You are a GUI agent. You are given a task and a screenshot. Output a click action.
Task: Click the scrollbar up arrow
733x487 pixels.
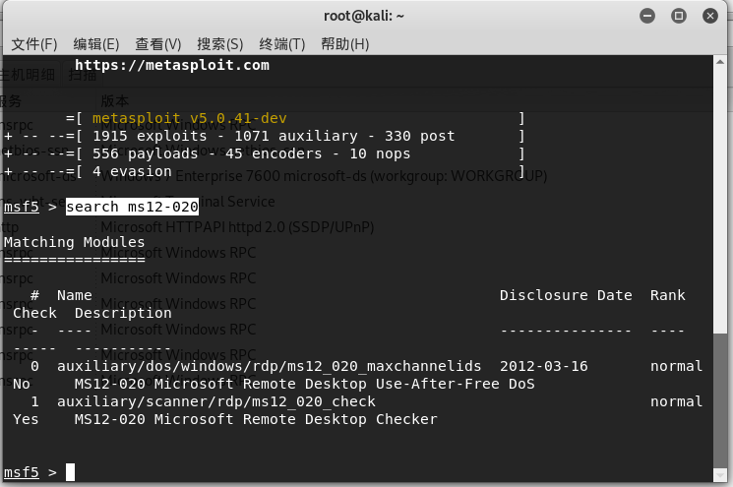720,62
